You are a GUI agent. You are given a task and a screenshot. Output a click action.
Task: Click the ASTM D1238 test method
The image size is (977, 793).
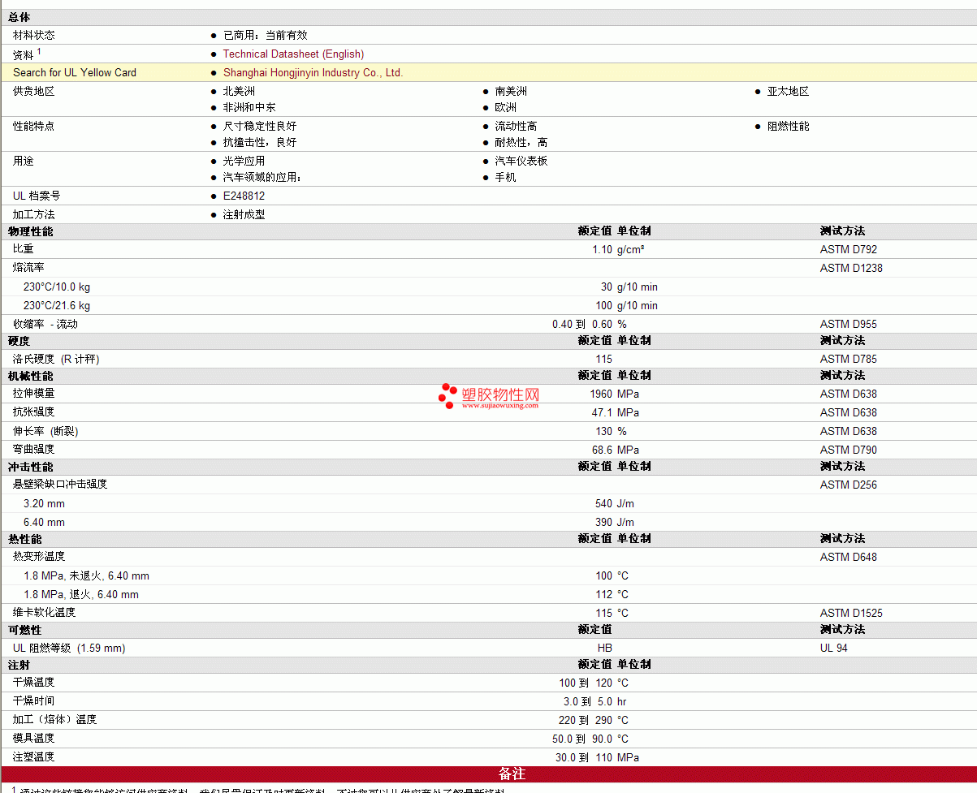coord(851,269)
